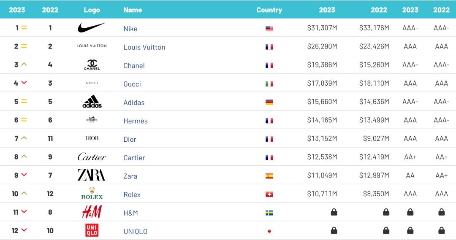456x240 pixels.
Task: Click the red UNIQLO logo
Action: tap(92, 230)
